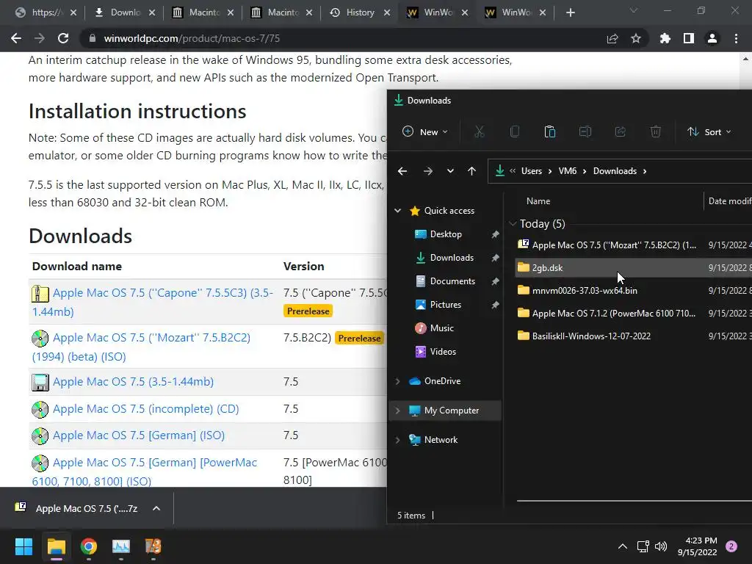752x564 pixels.
Task: Bookmark this page with star icon
Action: tap(636, 38)
